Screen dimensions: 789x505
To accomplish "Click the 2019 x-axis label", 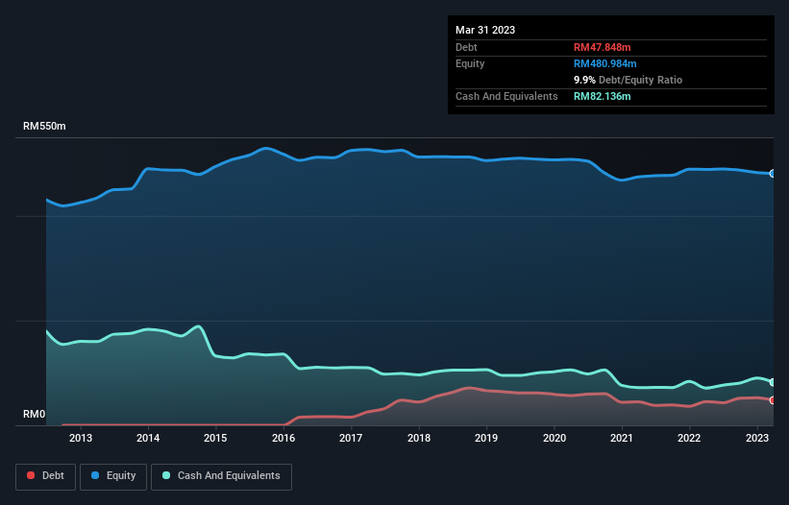I will (486, 438).
